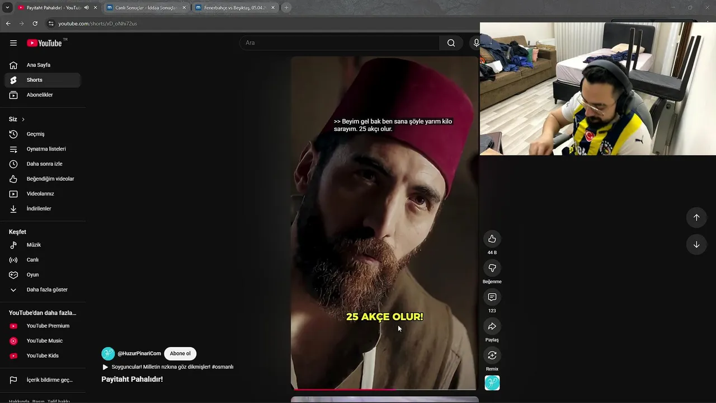Viewport: 716px width, 403px height.
Task: Expand the Siz section chevron
Action: (x=23, y=119)
